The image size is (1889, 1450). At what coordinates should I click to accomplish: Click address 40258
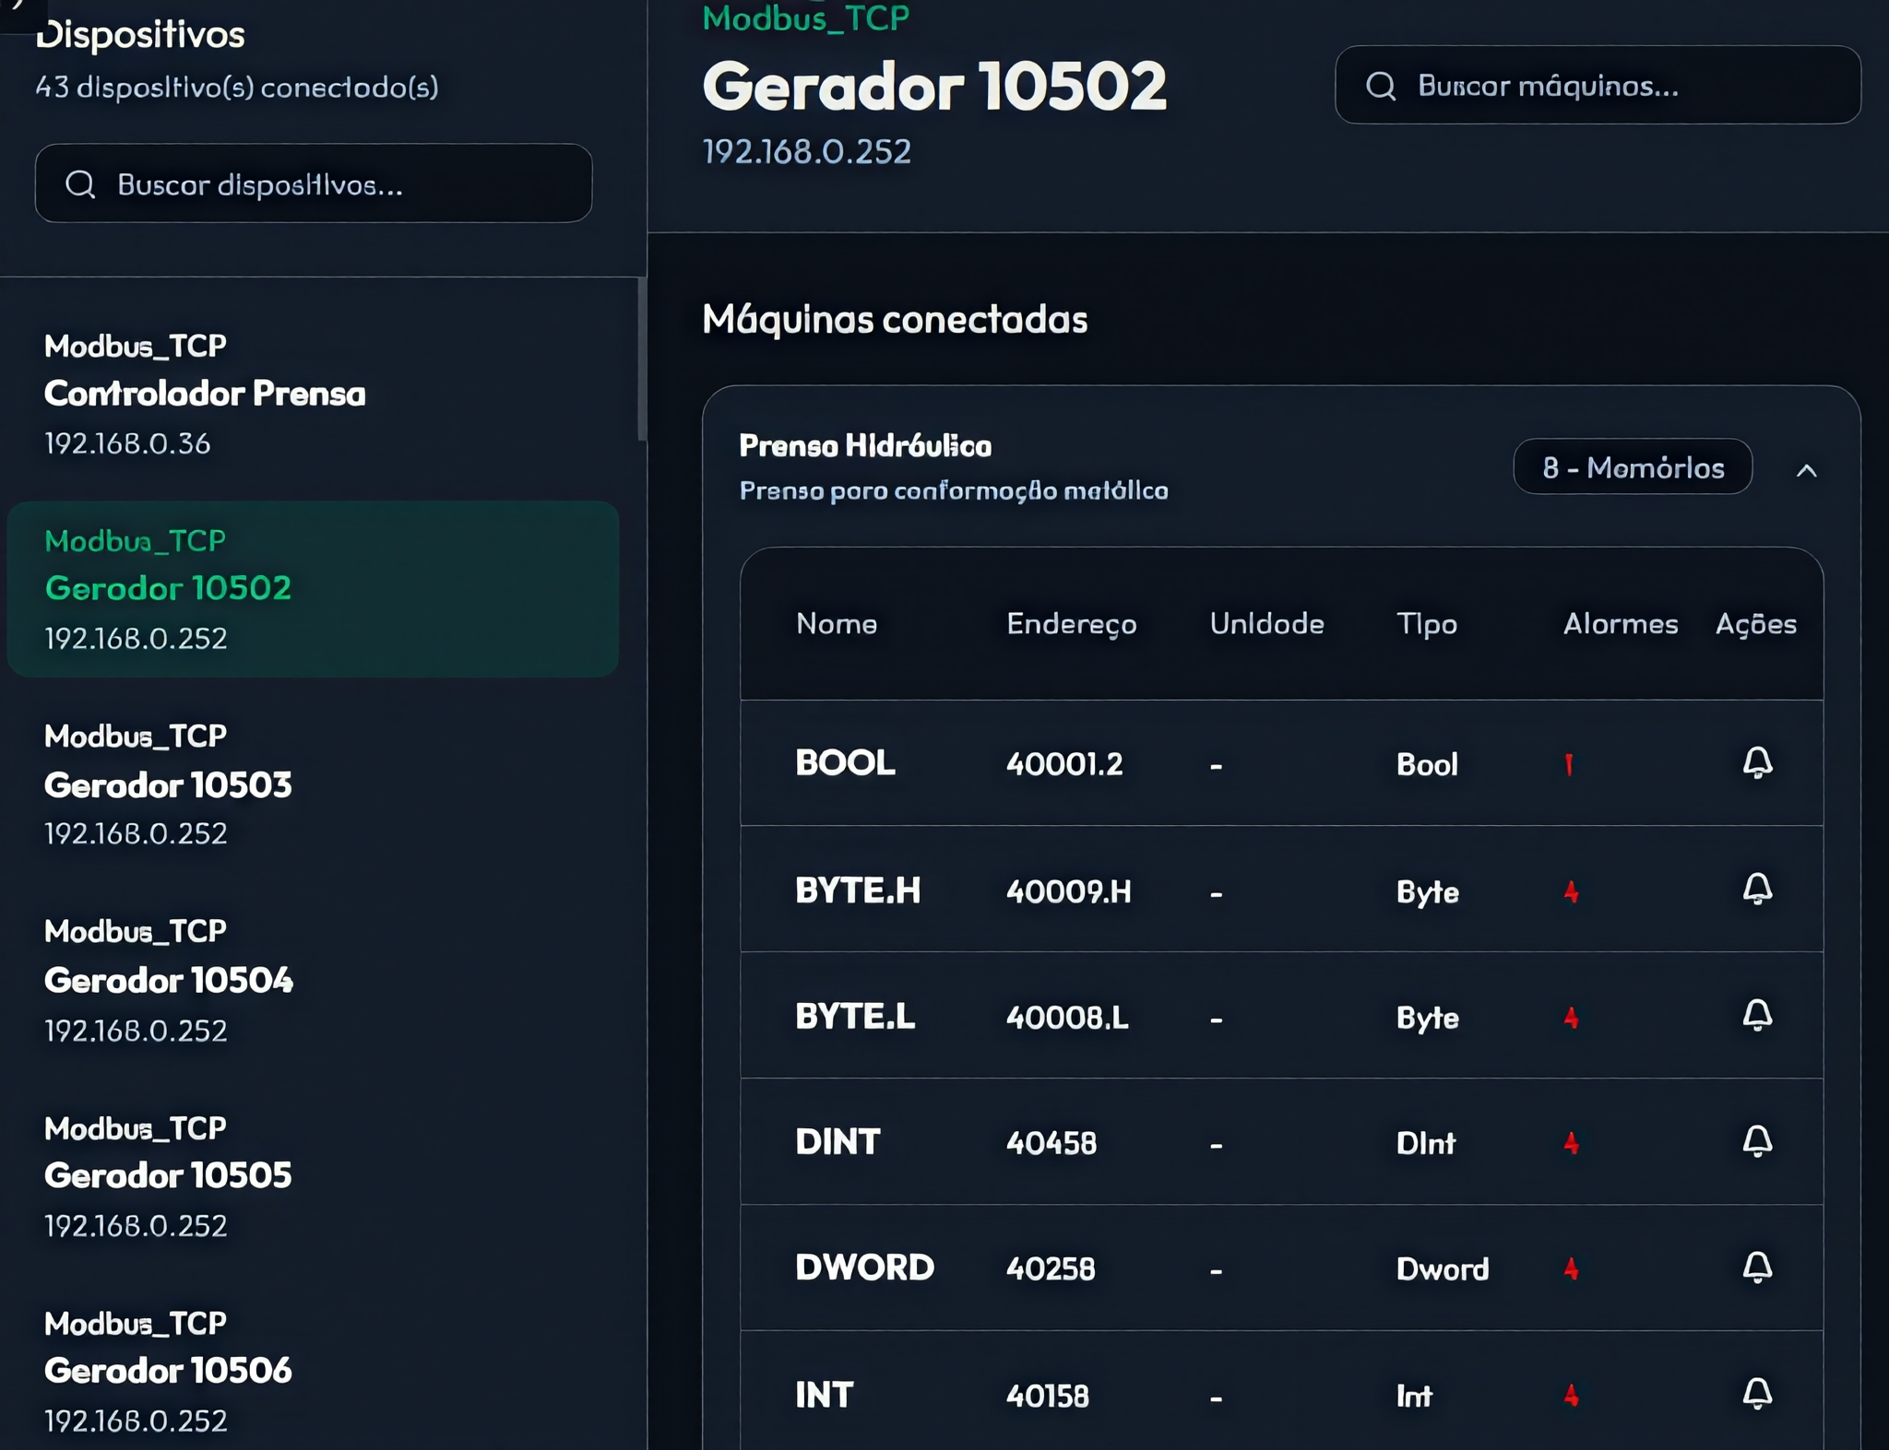point(1051,1269)
